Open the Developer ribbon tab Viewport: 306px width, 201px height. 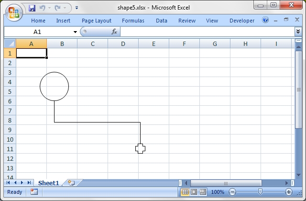point(242,21)
